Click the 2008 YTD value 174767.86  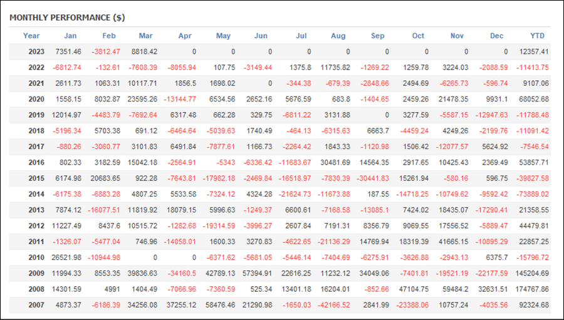click(x=531, y=289)
